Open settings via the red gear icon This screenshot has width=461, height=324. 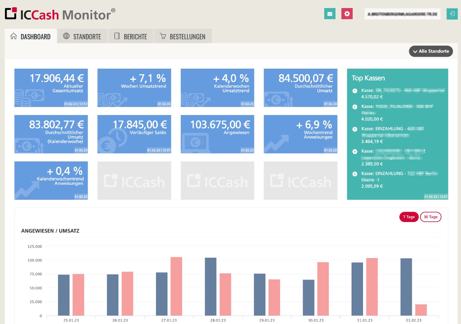click(x=347, y=14)
